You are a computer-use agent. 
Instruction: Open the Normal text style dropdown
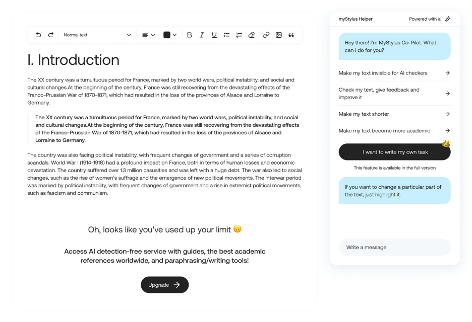97,35
